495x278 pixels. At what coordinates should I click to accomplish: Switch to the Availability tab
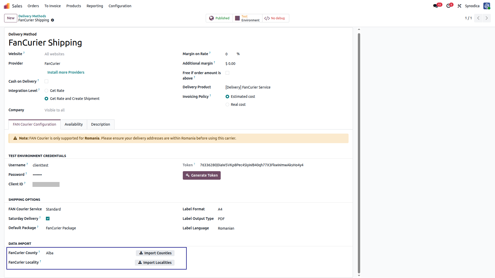[74, 124]
